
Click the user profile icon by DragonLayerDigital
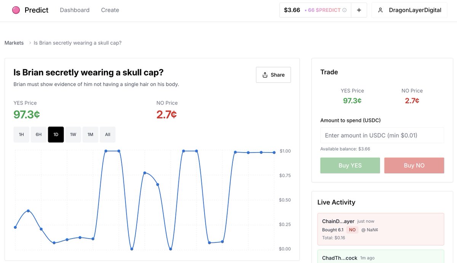click(x=380, y=10)
